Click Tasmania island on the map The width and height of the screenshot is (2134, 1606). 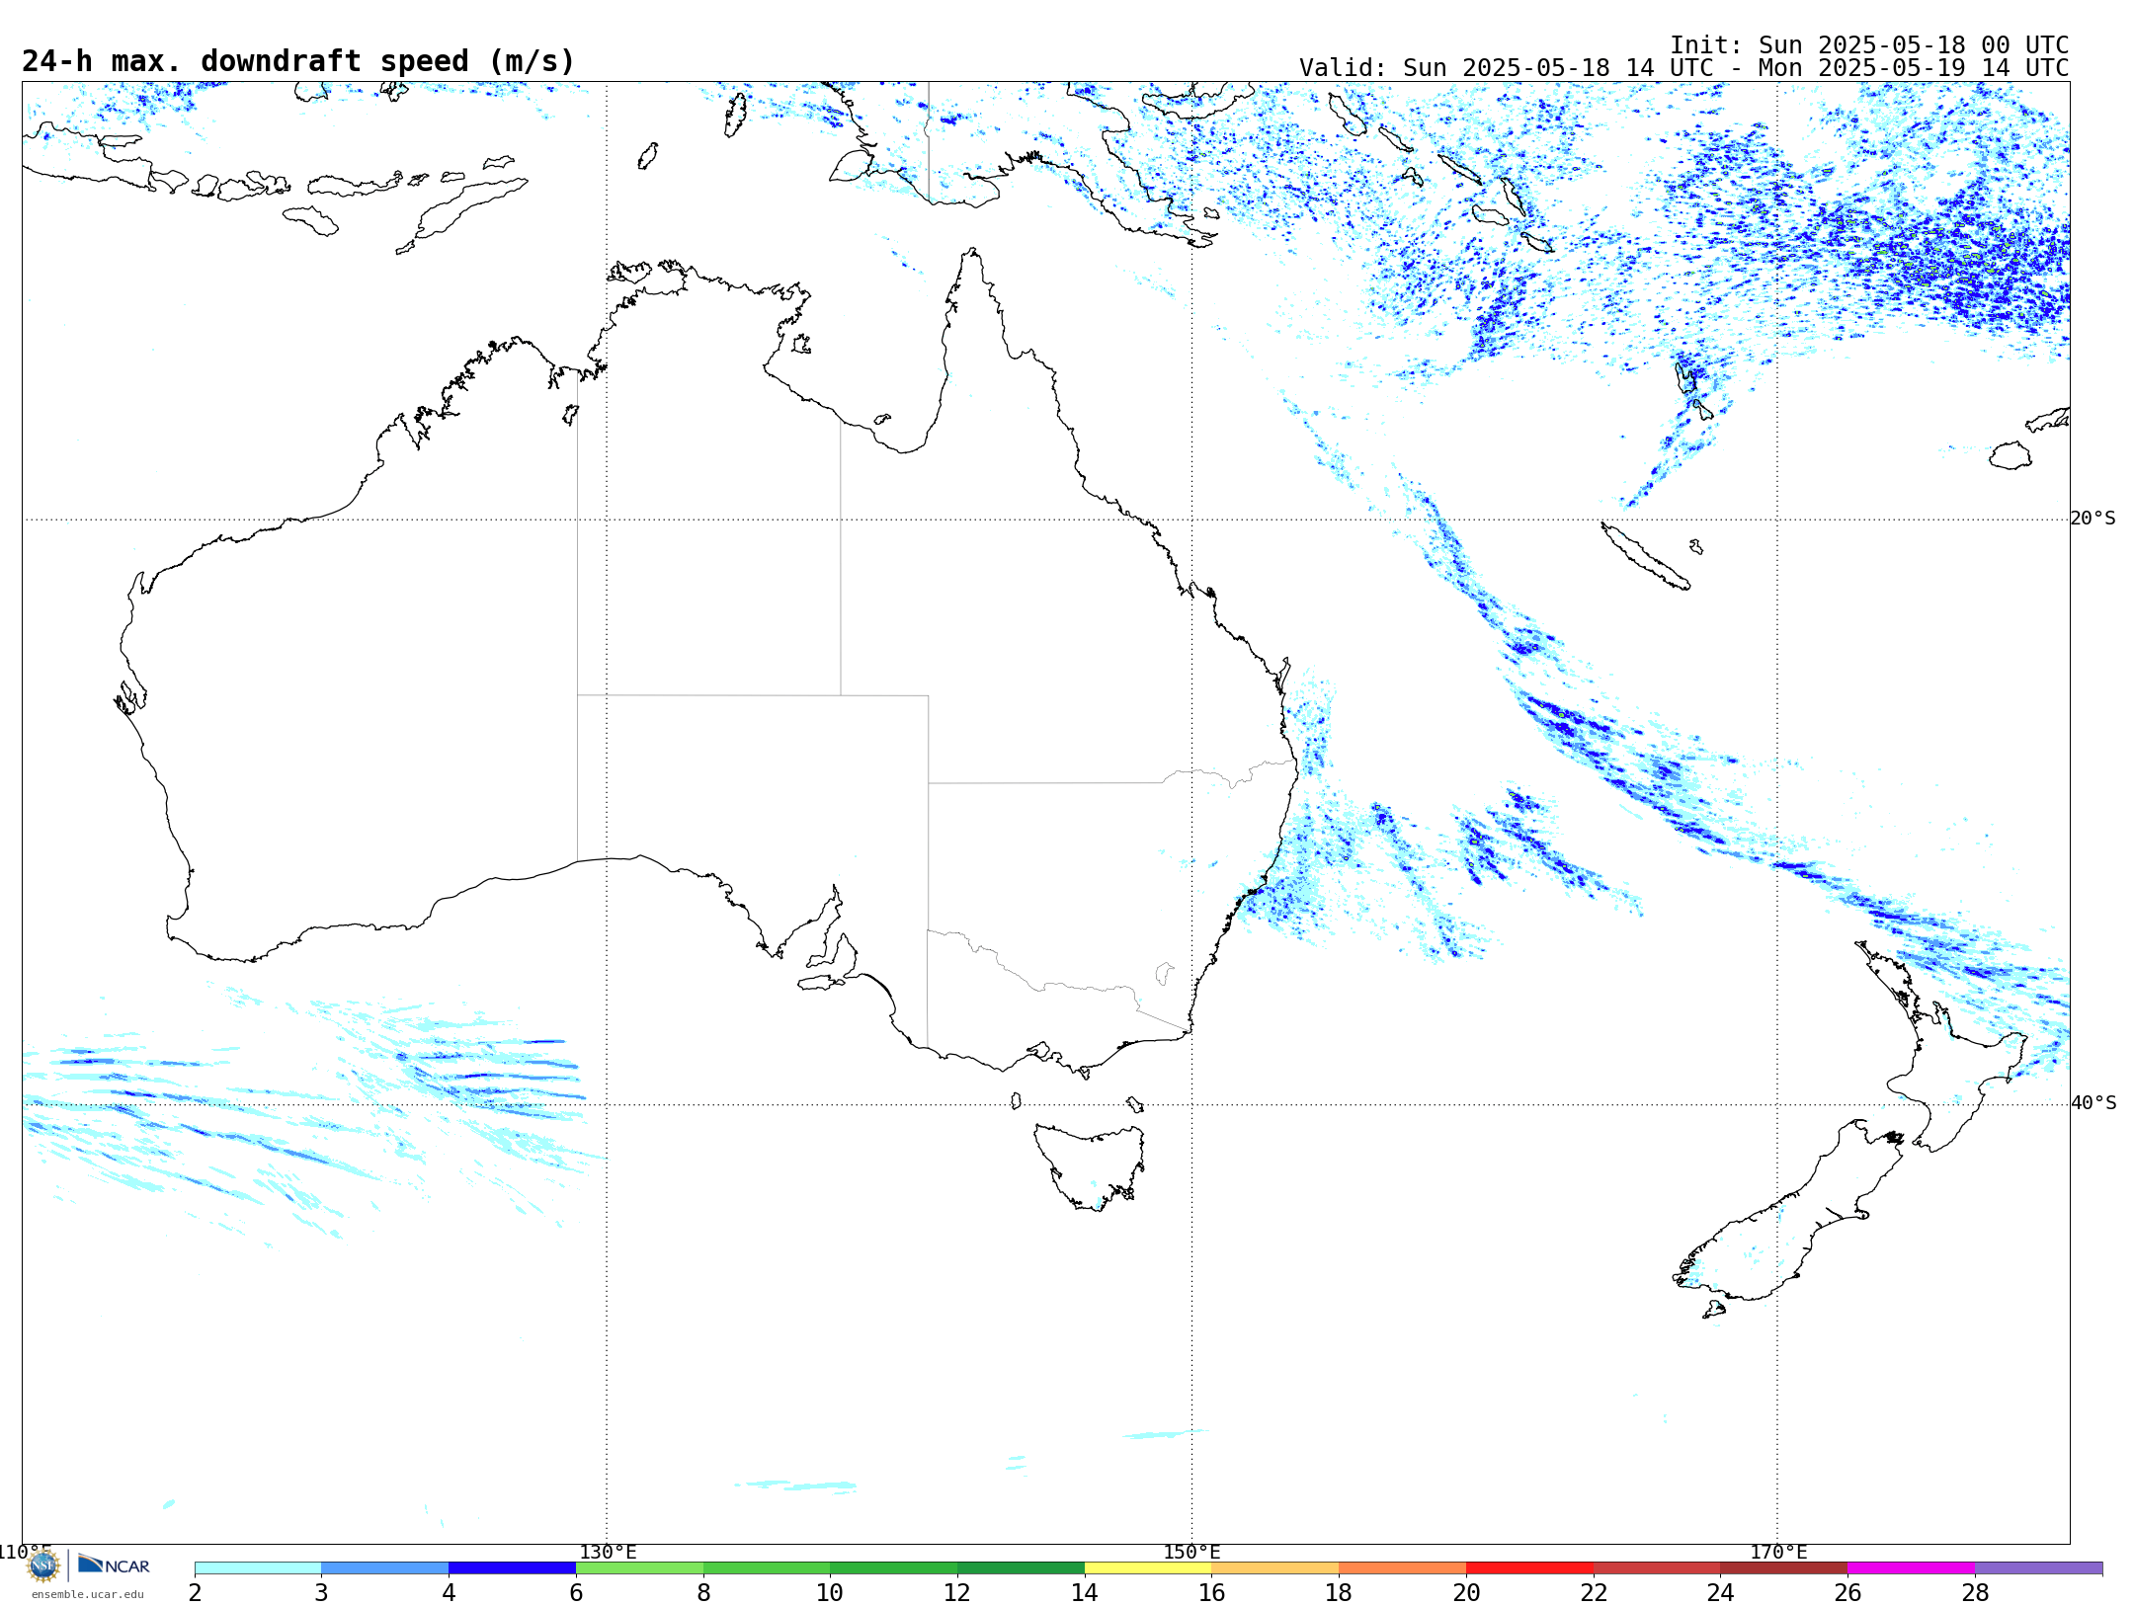click(1090, 1165)
